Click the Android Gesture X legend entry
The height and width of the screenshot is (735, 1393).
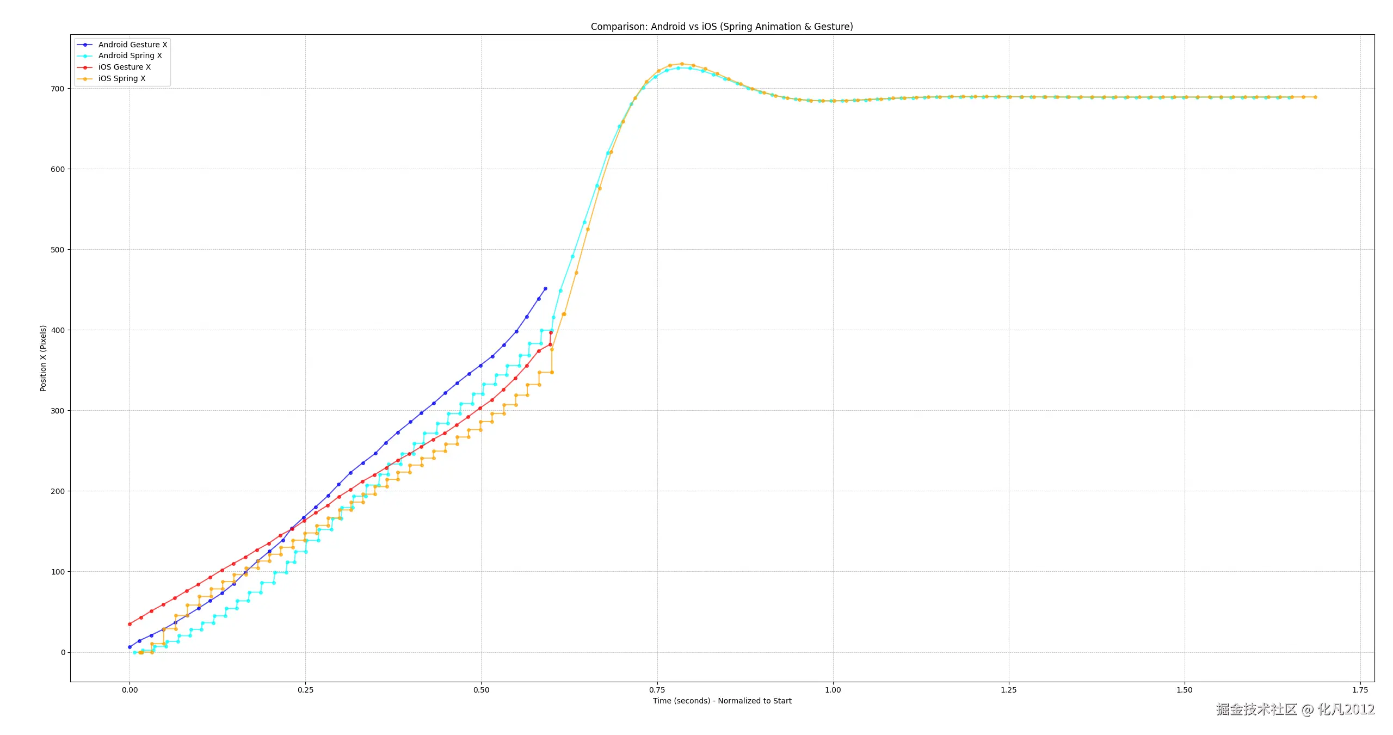tap(132, 45)
